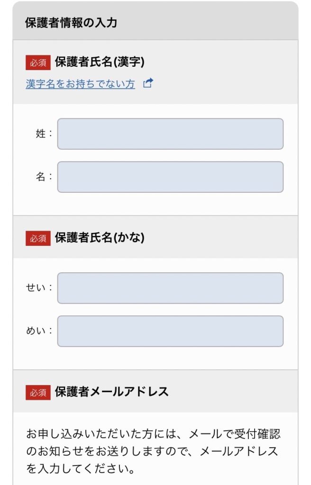The image size is (311, 485).
Task: Click into the せい kana surname field
Action: [170, 288]
